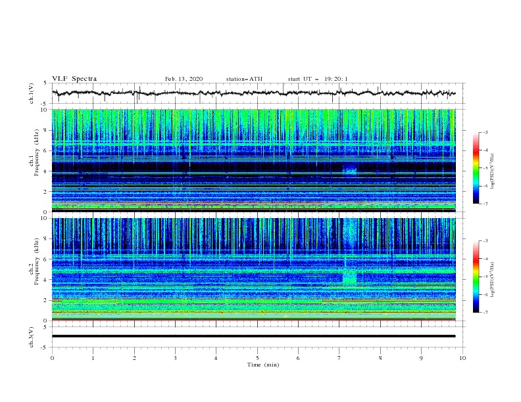Click the "3" minute time tick label
The width and height of the screenshot is (521, 402).
point(175,358)
